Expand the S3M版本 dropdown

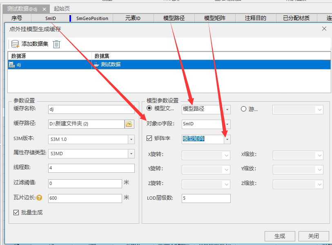coord(131,139)
